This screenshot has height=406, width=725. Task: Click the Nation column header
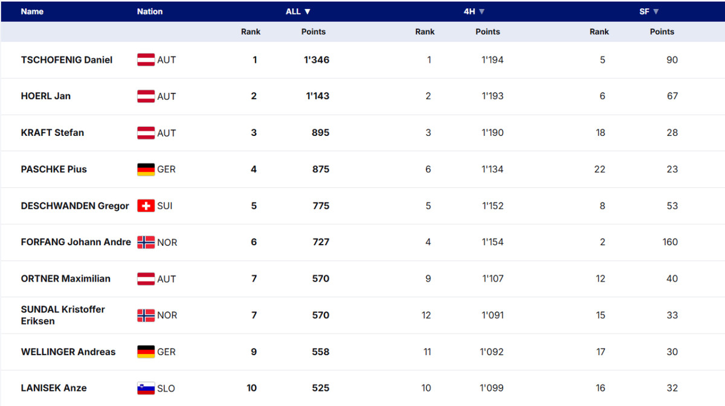click(150, 11)
